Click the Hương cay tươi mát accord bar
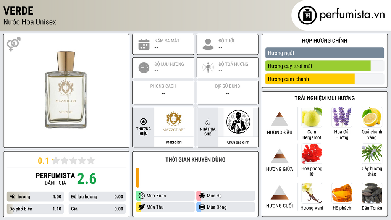 pyautogui.click(x=318, y=66)
